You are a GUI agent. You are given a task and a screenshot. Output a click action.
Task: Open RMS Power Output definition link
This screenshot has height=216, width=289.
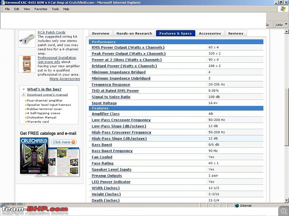coord(128,48)
